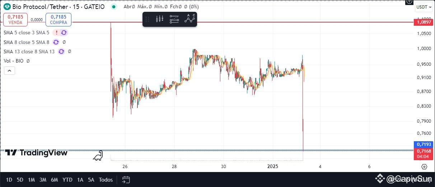The height and width of the screenshot is (187, 435).
Task: Select the 3M time range
Action: click(x=43, y=180)
